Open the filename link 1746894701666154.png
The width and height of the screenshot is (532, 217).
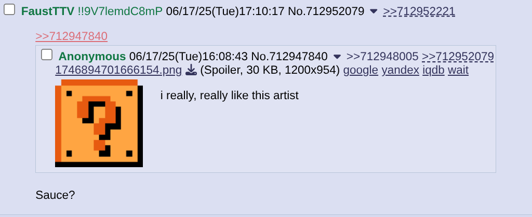point(118,70)
